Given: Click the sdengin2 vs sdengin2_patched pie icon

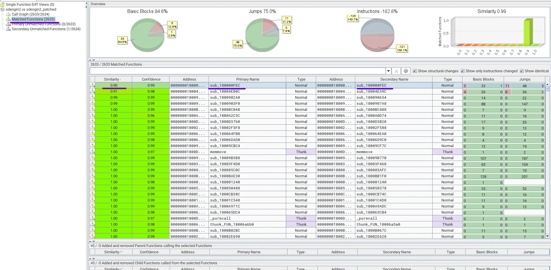Looking at the screenshot, I should click(x=2, y=9).
